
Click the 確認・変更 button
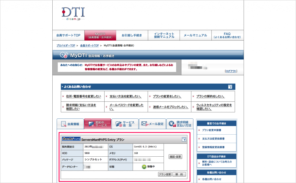[175, 157]
